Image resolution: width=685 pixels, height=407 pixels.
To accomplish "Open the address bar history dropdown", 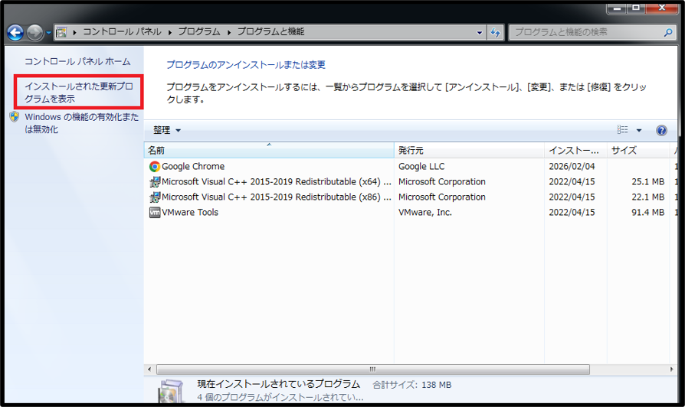I will click(479, 32).
